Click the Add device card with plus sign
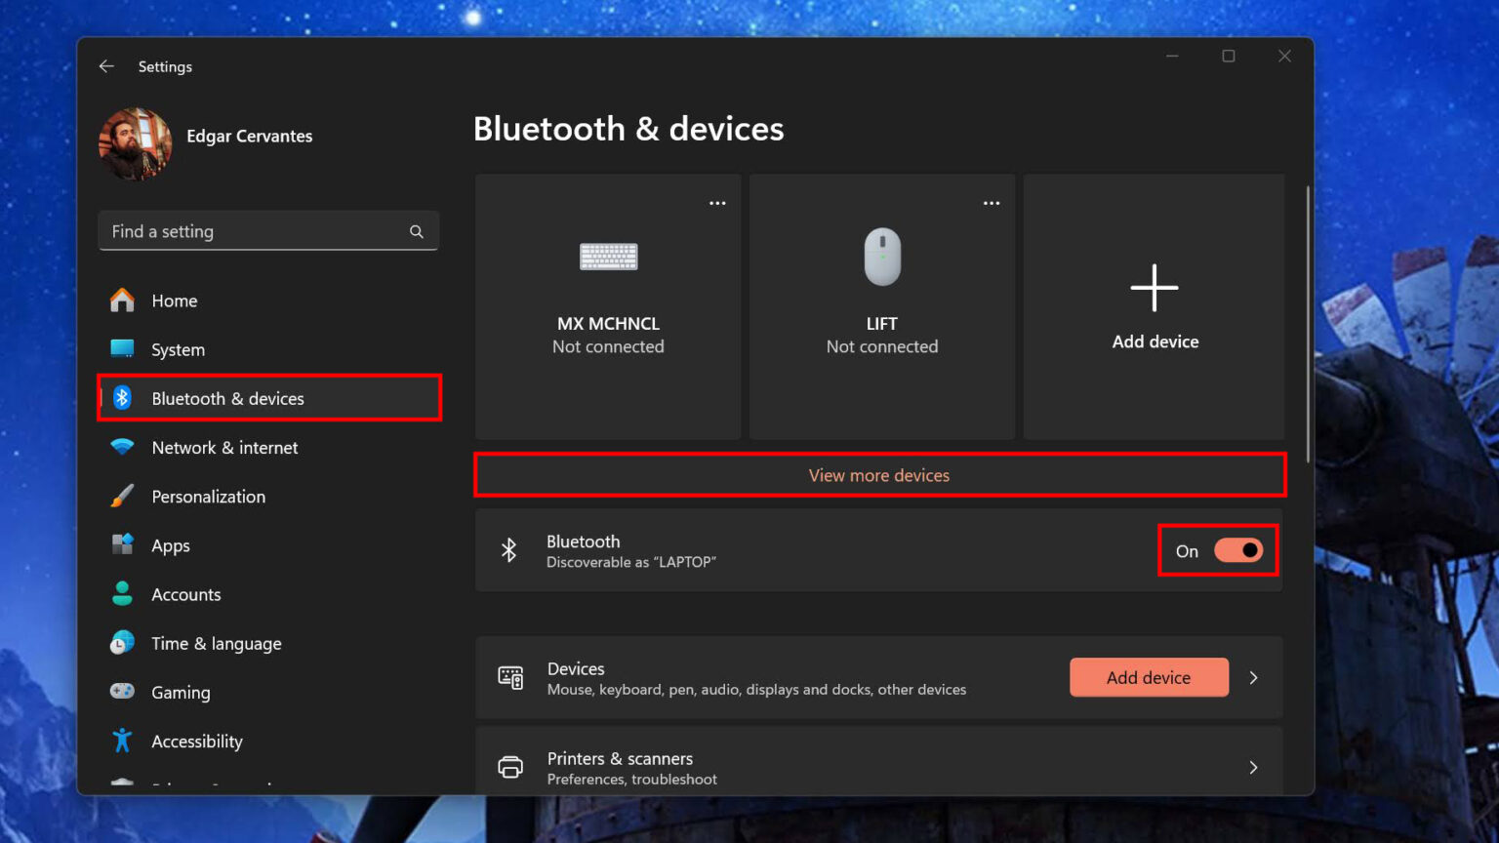Image resolution: width=1499 pixels, height=843 pixels. pyautogui.click(x=1155, y=306)
